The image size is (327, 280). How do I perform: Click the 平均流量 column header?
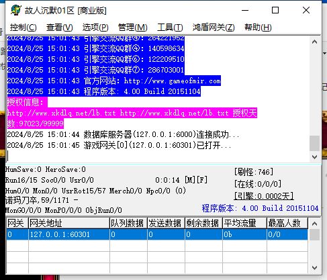coord(244,223)
